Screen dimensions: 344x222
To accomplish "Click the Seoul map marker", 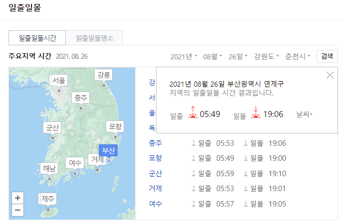I will 59,80.
